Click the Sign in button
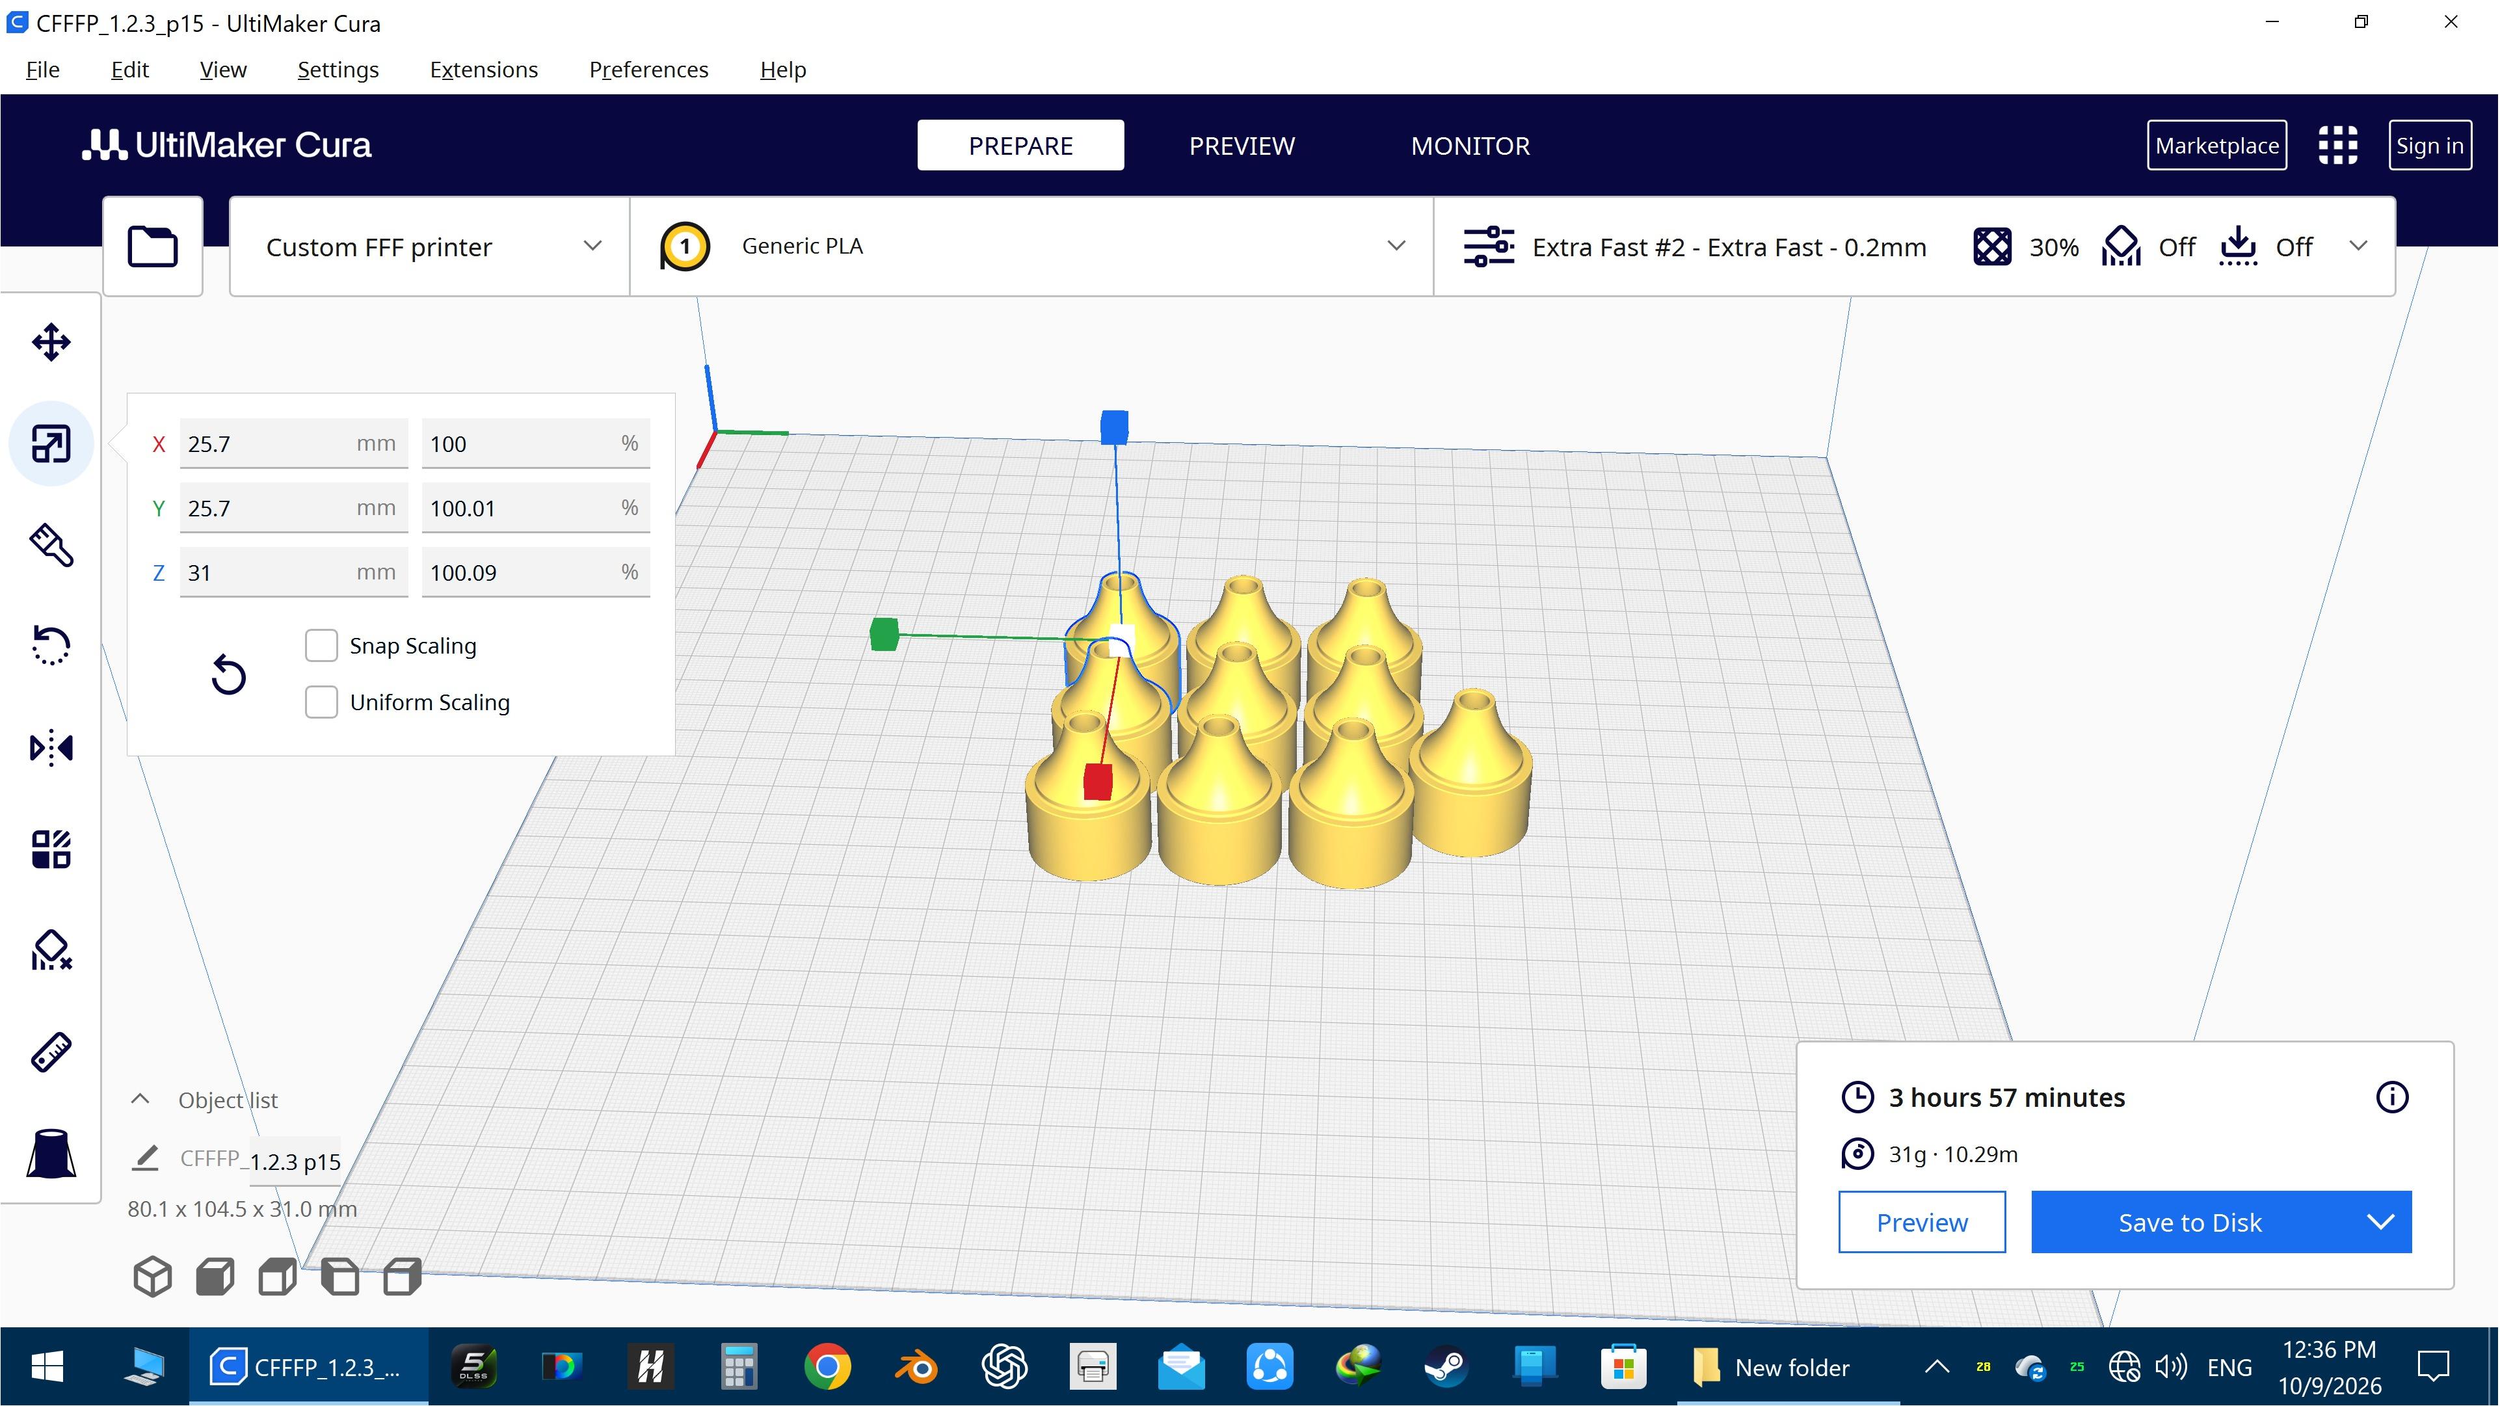Image resolution: width=2500 pixels, height=1406 pixels. pyautogui.click(x=2429, y=146)
